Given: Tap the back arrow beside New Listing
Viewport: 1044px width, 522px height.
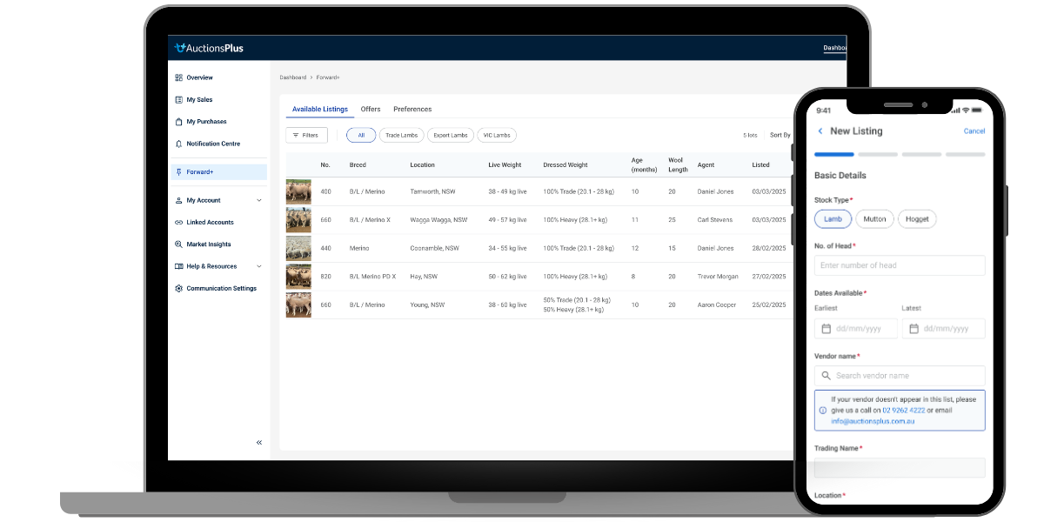Looking at the screenshot, I should pyautogui.click(x=820, y=131).
